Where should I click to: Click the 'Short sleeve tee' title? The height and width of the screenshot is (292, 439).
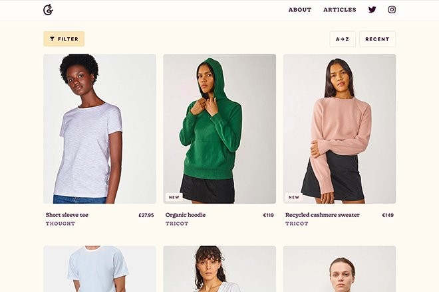67,215
